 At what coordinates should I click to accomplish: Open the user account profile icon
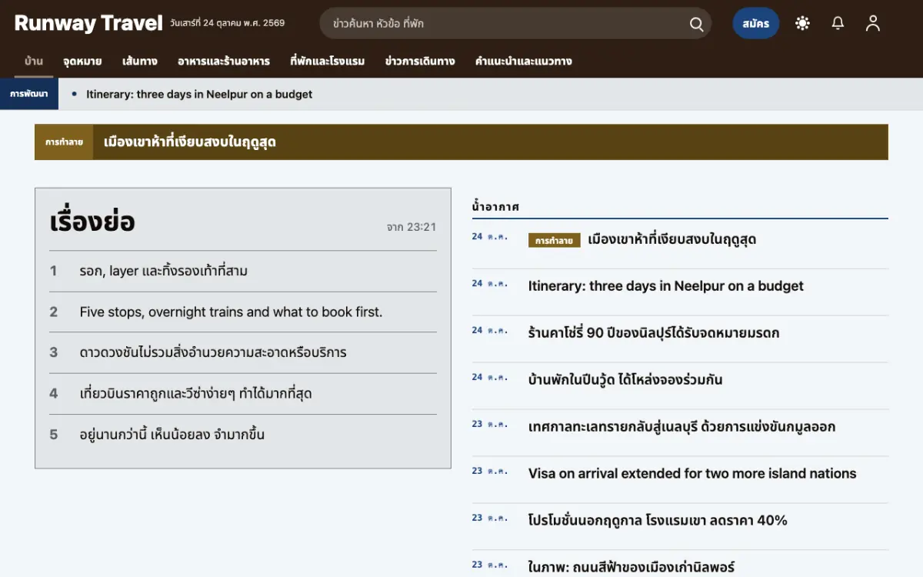tap(872, 23)
